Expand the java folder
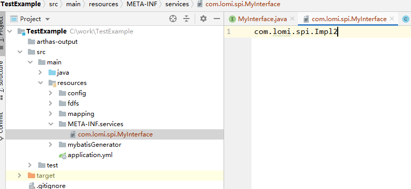 pyautogui.click(x=40, y=73)
